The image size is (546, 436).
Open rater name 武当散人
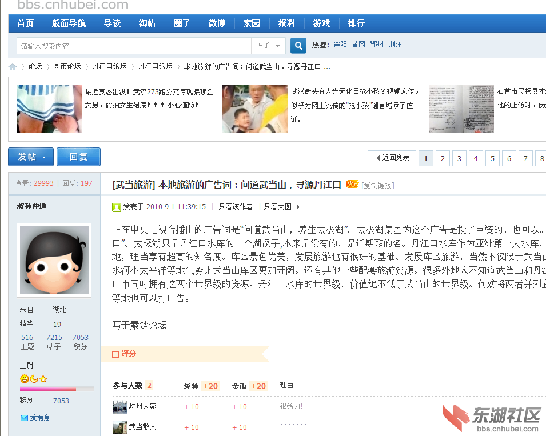point(143,427)
